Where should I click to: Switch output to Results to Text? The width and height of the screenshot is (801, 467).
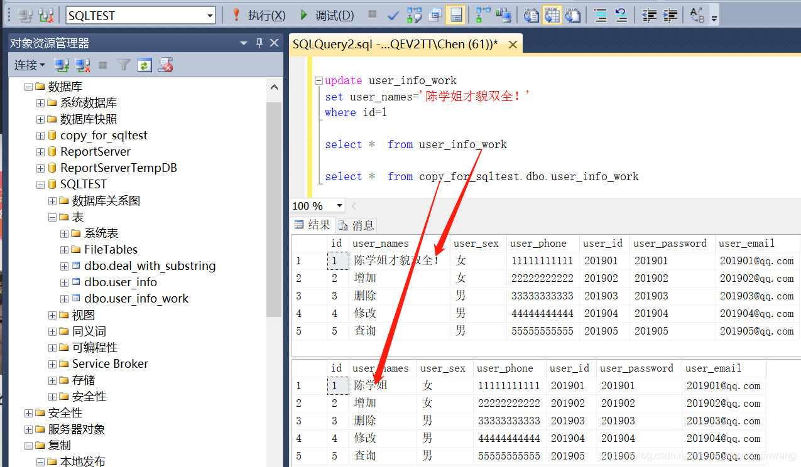tap(531, 15)
